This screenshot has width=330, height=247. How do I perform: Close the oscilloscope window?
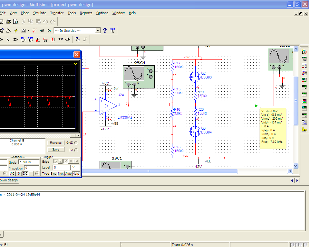pos(77,55)
